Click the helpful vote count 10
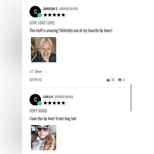This screenshot has height=154, width=154. tap(113, 80)
